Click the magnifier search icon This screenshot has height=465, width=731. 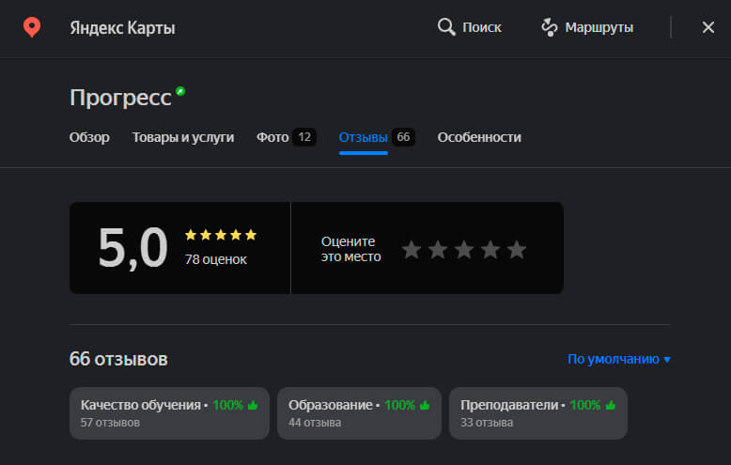[x=446, y=27]
